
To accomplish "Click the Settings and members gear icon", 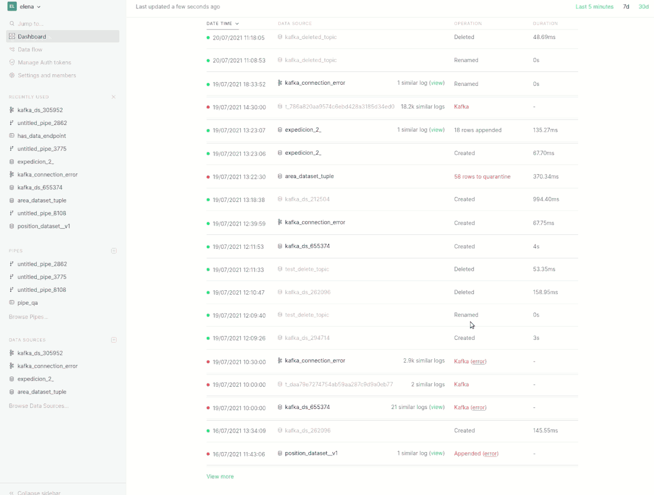I will [x=12, y=75].
